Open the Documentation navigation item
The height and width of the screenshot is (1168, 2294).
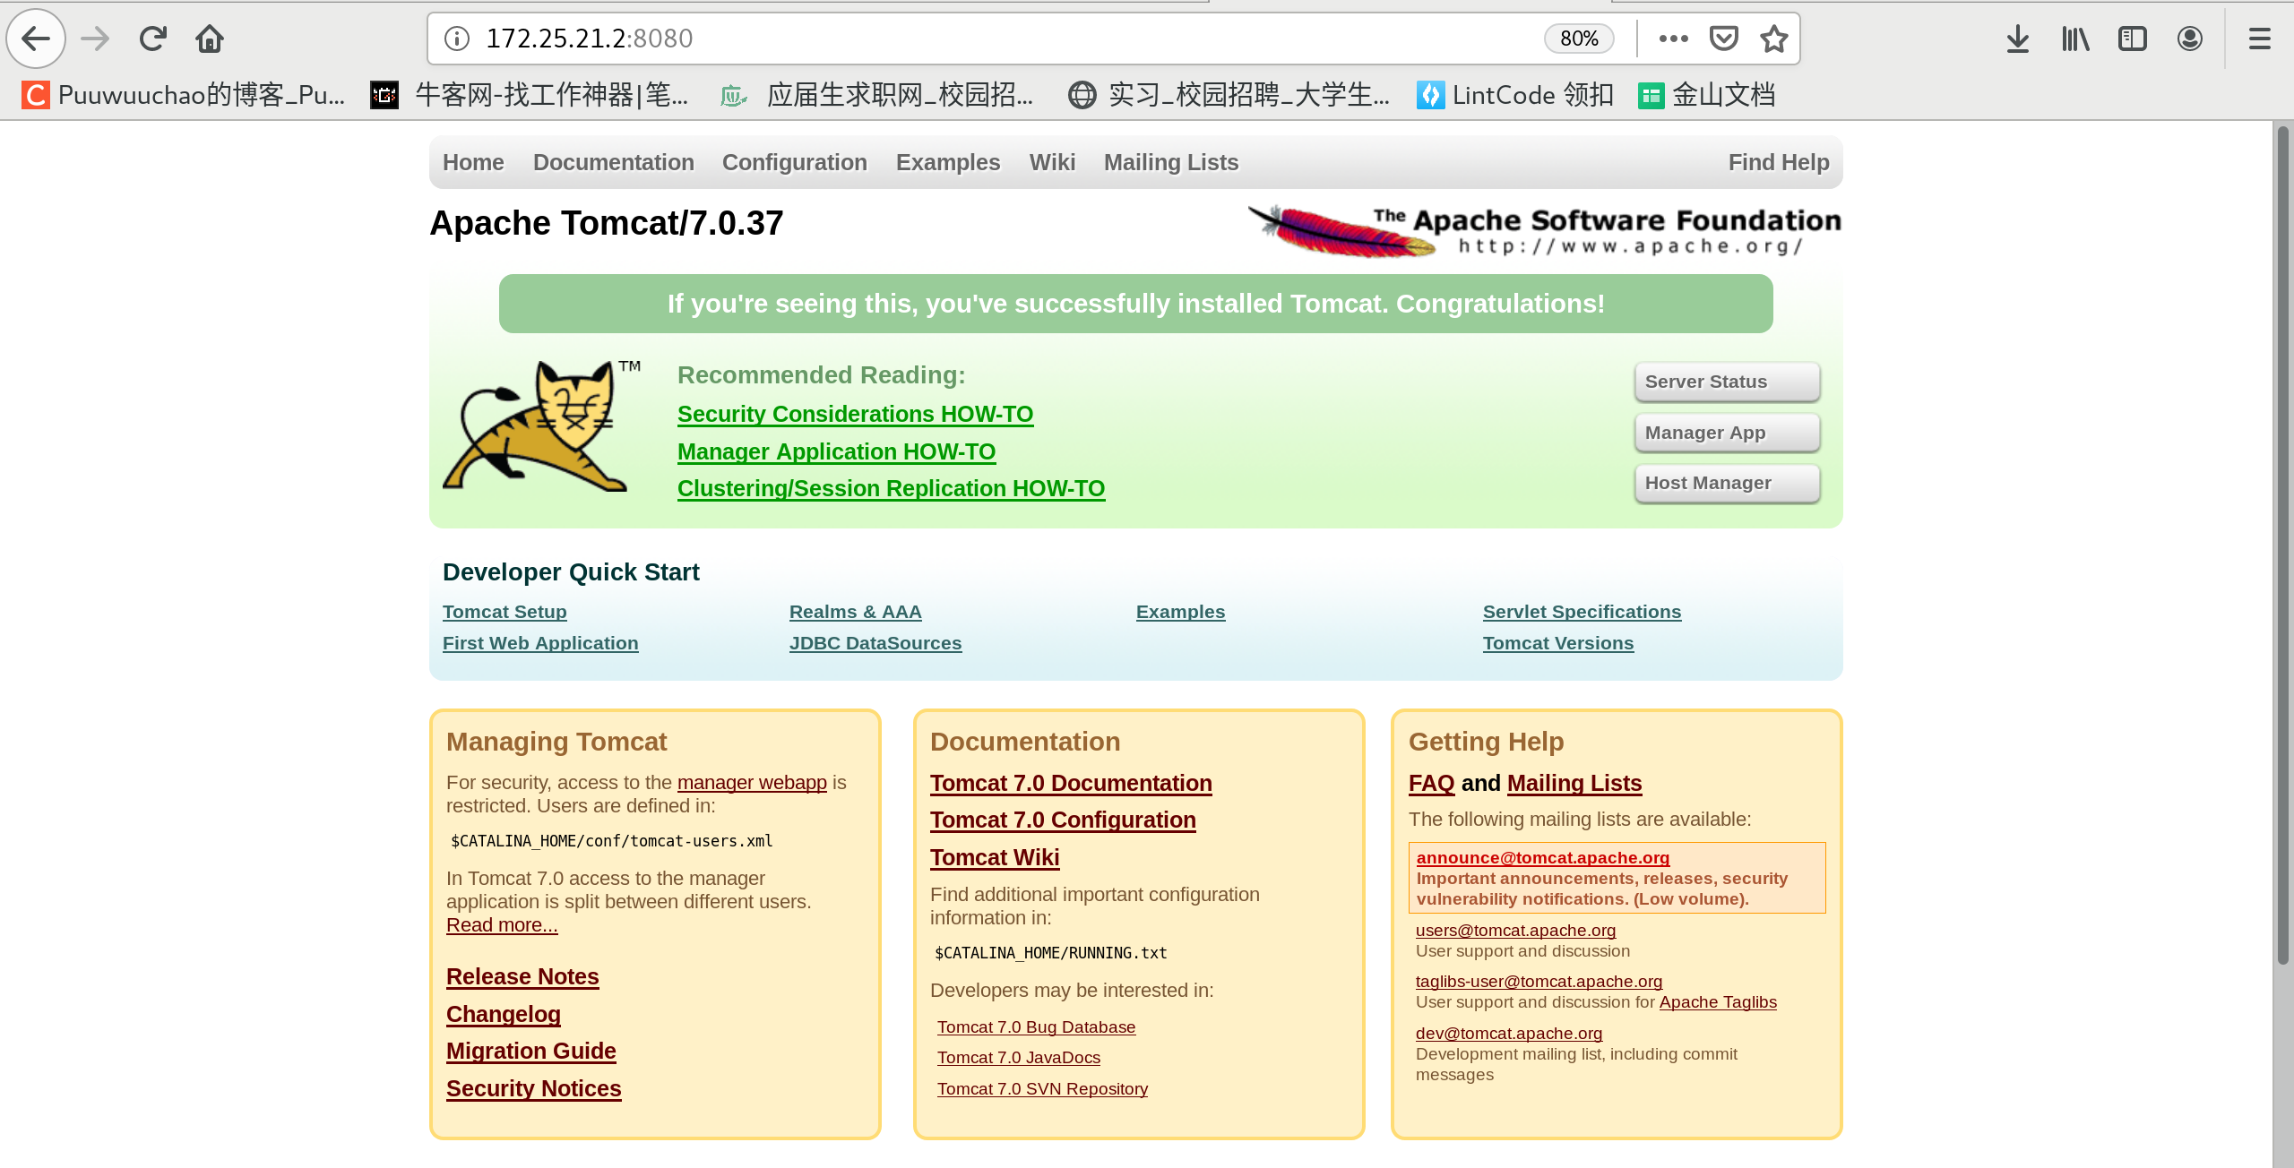pos(614,162)
